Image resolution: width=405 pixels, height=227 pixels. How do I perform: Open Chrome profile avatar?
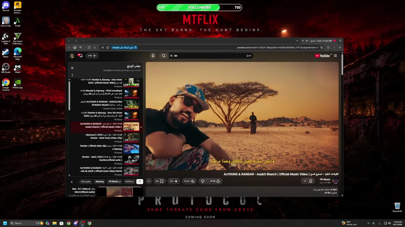[75, 48]
